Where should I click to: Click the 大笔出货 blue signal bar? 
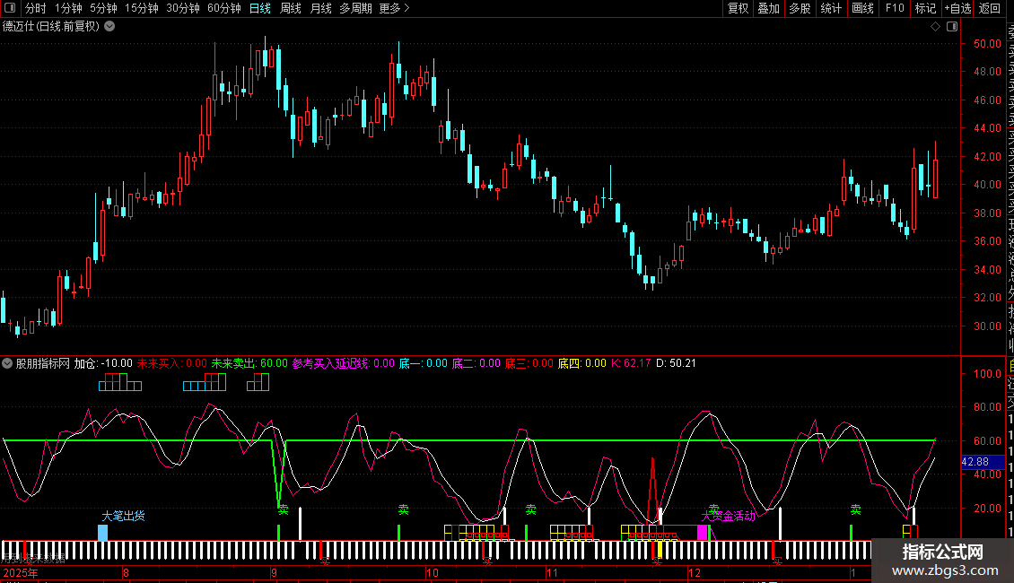[102, 533]
